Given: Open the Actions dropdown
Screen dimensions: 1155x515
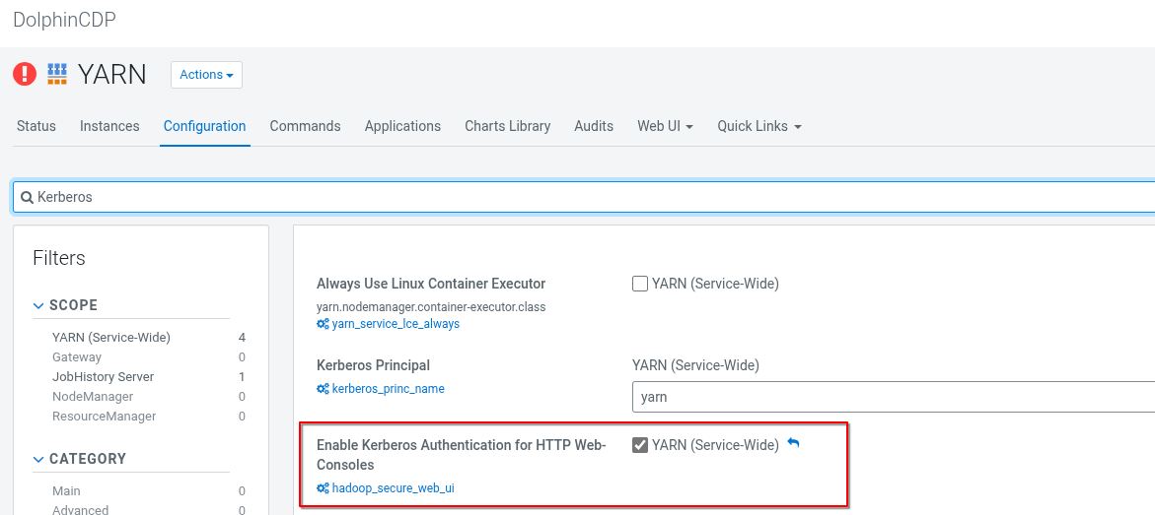Looking at the screenshot, I should click(x=206, y=75).
